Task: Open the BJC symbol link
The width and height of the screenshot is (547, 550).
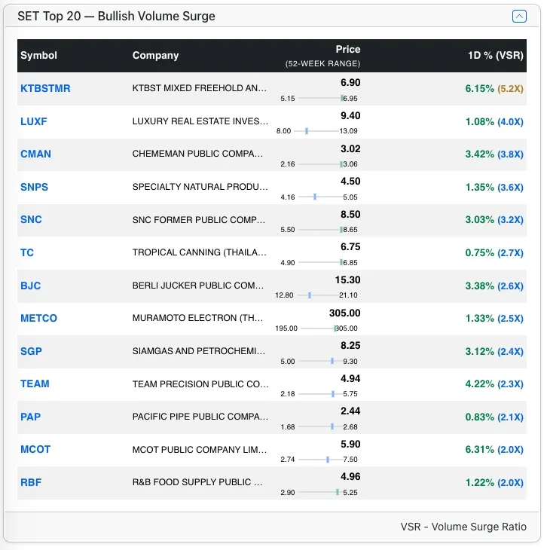Action: 31,286
